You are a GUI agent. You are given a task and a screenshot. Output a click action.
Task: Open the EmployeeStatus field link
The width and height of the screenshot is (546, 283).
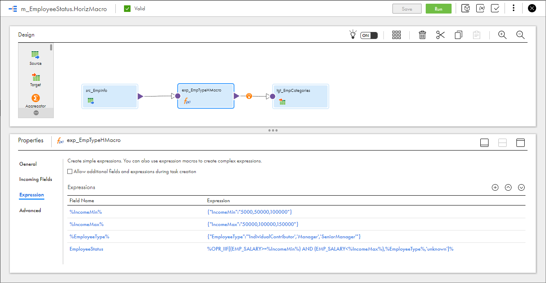click(86, 249)
